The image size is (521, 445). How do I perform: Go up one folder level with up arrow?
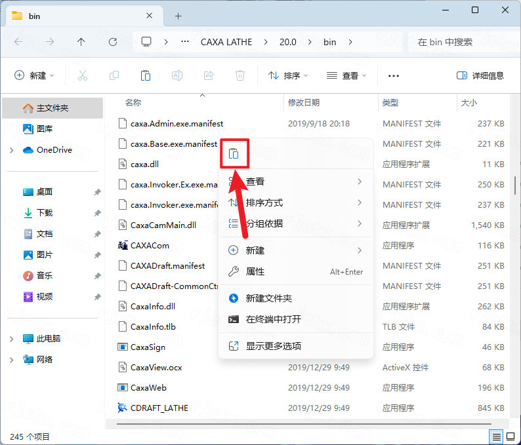[81, 42]
